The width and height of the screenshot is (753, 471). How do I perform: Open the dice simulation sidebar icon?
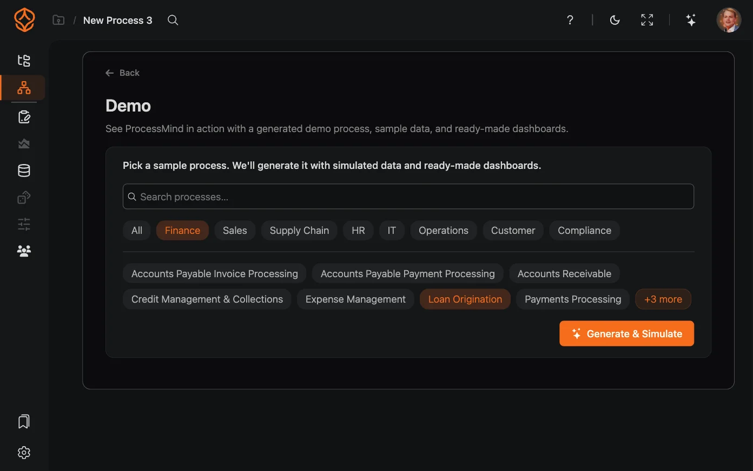24,198
